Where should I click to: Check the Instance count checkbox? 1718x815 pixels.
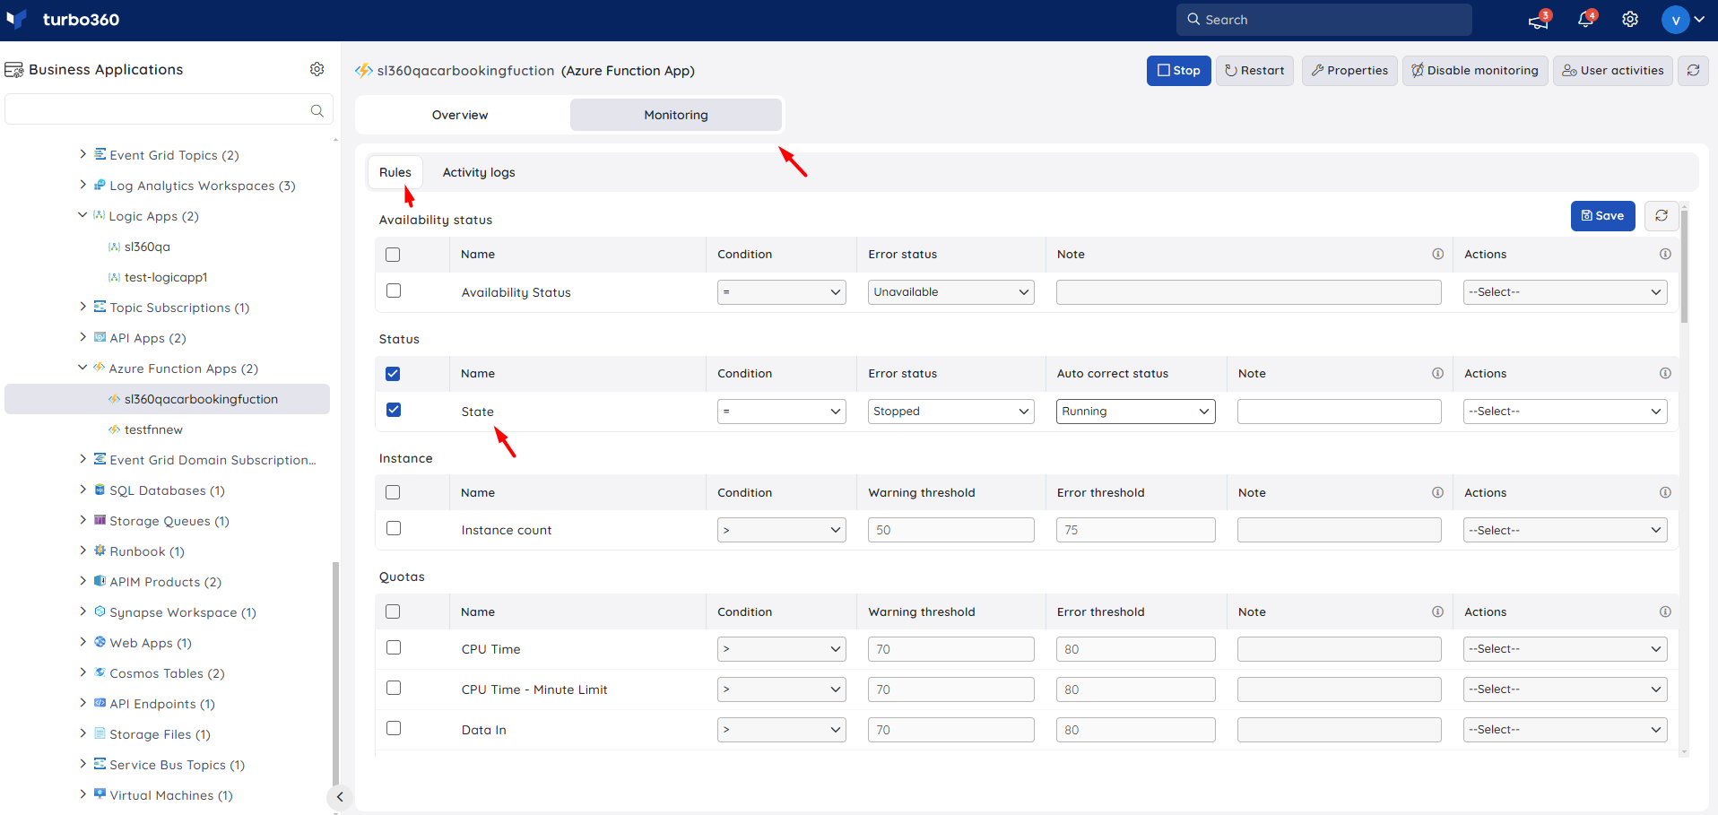click(x=394, y=528)
